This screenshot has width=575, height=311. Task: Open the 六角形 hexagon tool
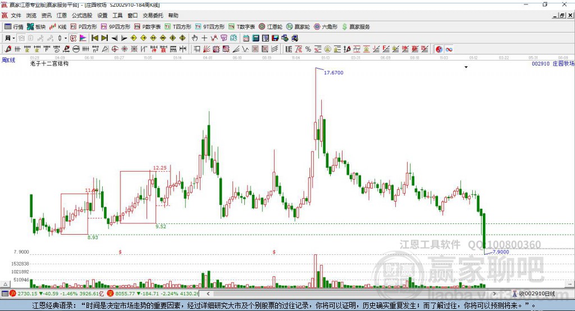coord(326,27)
